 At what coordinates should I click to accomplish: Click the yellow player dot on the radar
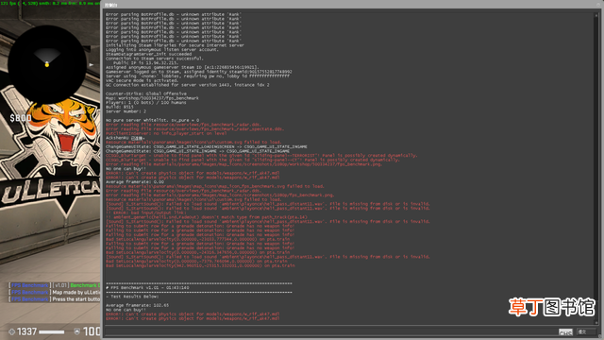(x=47, y=64)
